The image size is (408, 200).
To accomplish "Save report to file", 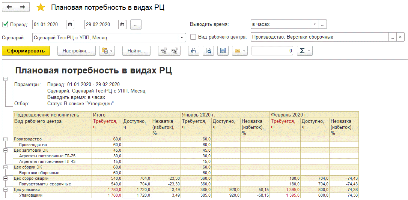I will click(x=223, y=51).
